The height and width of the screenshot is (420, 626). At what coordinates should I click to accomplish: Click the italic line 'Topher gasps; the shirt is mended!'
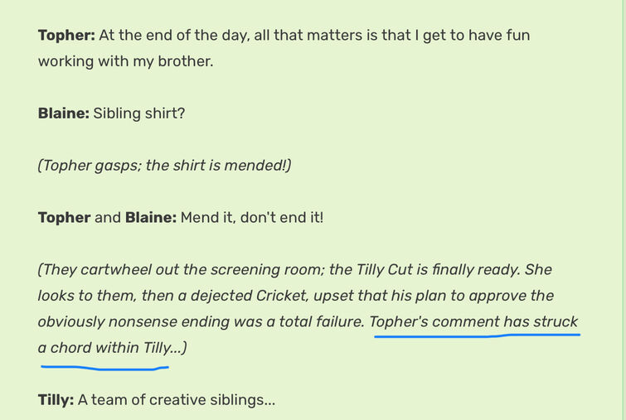(x=164, y=166)
